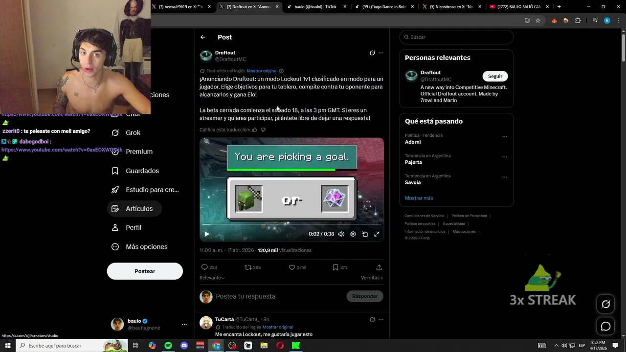Open TuCarta reply's three-dot menu
626x352 pixels.
pos(381,320)
